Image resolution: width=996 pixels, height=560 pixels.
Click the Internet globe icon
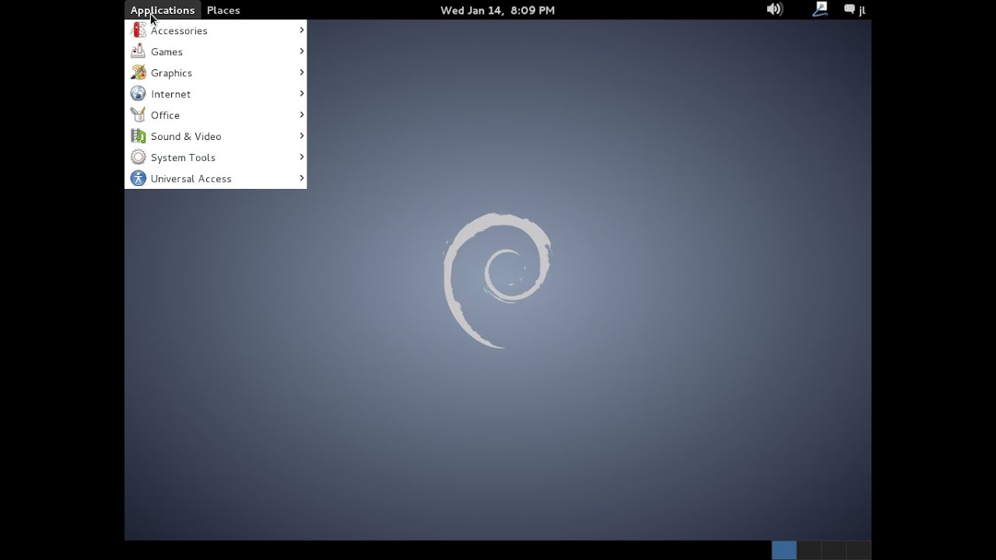pyautogui.click(x=139, y=93)
